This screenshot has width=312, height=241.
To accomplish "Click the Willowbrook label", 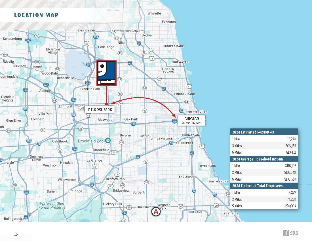I will [67, 179].
